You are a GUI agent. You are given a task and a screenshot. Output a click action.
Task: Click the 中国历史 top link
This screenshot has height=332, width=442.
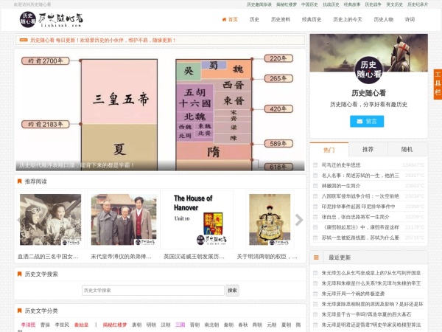(x=309, y=4)
